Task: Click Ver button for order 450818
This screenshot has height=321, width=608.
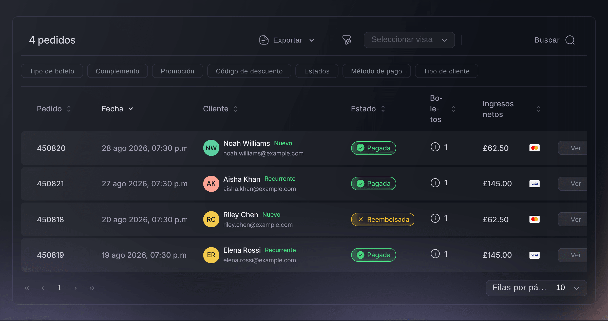Action: 573,219
